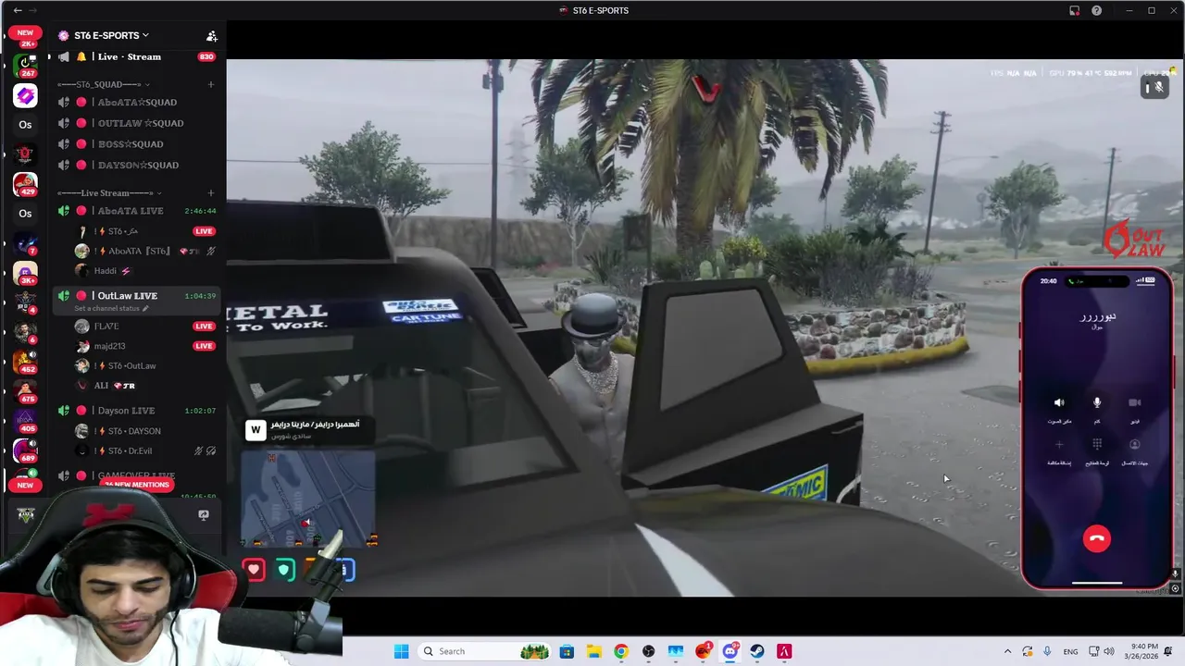Open volume control in system tray
The width and height of the screenshot is (1185, 666).
(1109, 651)
